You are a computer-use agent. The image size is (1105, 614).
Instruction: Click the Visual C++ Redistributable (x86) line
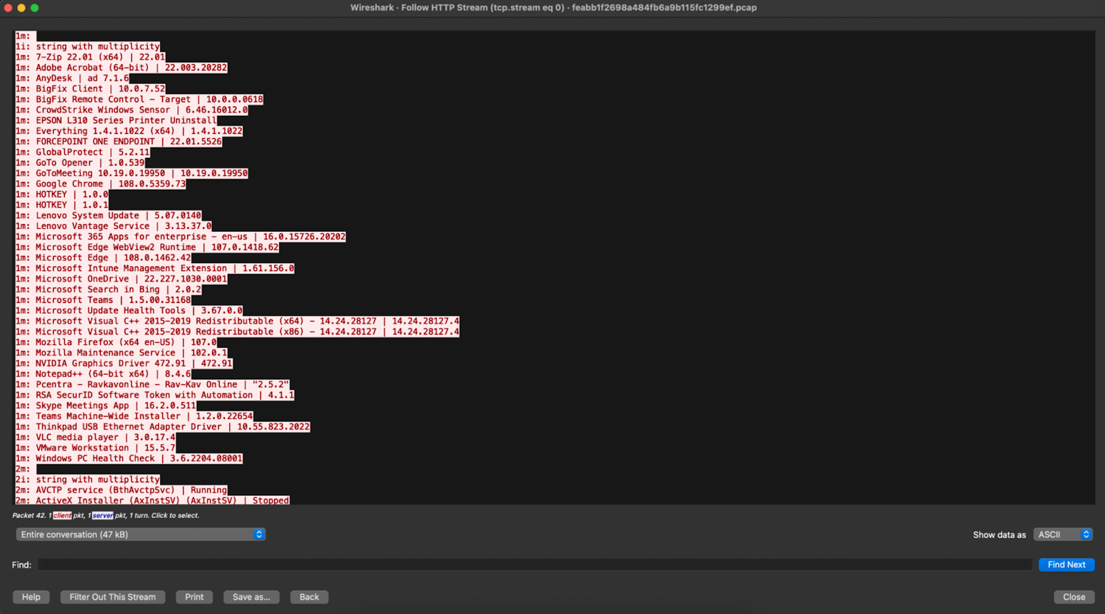coord(238,332)
